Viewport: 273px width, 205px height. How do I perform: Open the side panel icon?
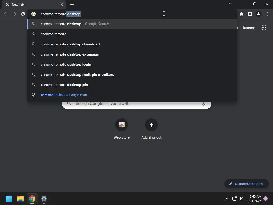[250, 14]
